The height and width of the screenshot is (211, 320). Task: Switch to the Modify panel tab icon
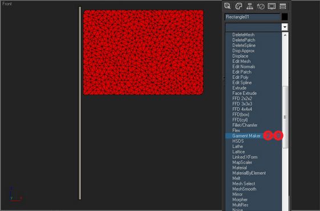click(238, 6)
